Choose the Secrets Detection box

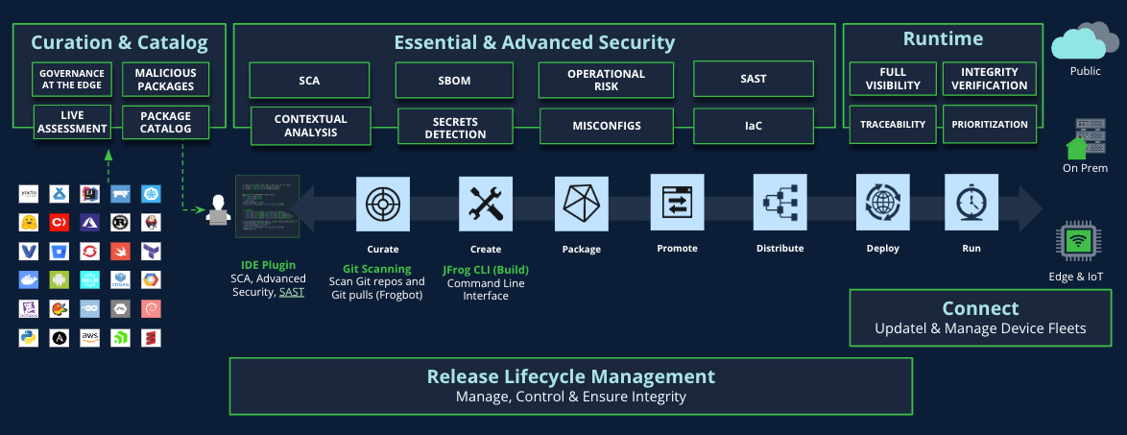pos(456,128)
